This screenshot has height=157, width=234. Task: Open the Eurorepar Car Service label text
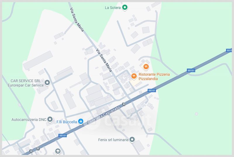click(26, 85)
